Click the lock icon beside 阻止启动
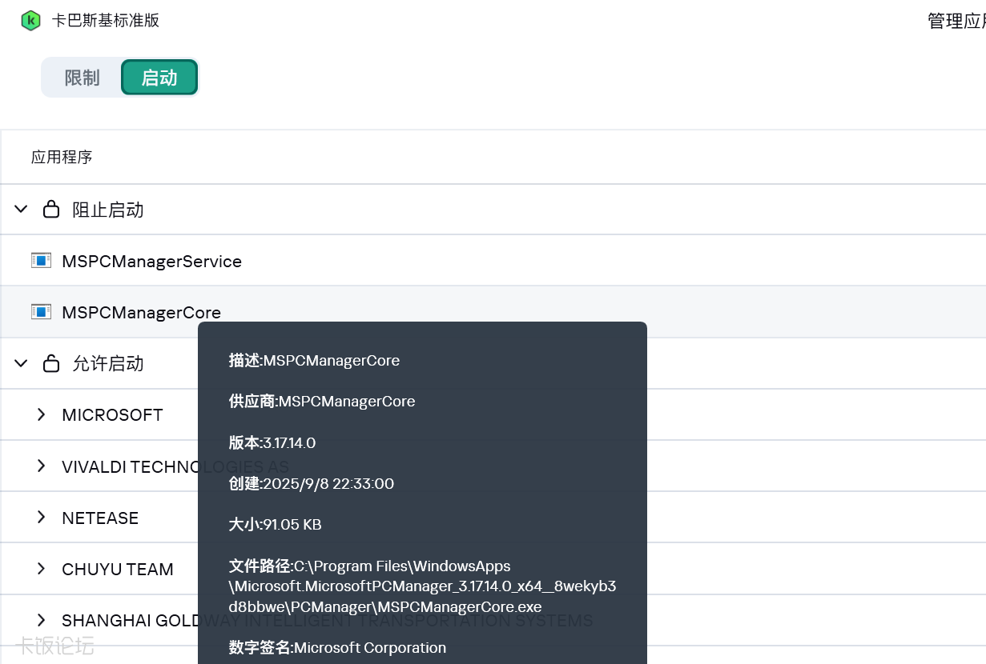 pyautogui.click(x=51, y=210)
